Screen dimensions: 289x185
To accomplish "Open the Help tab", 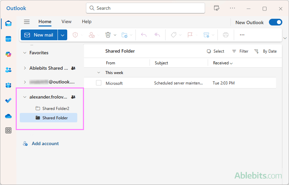I will tap(86, 21).
